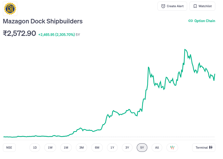Image resolution: width=223 pixels, height=159 pixels.
Task: Select the 1D time range
Action: [x=35, y=148]
